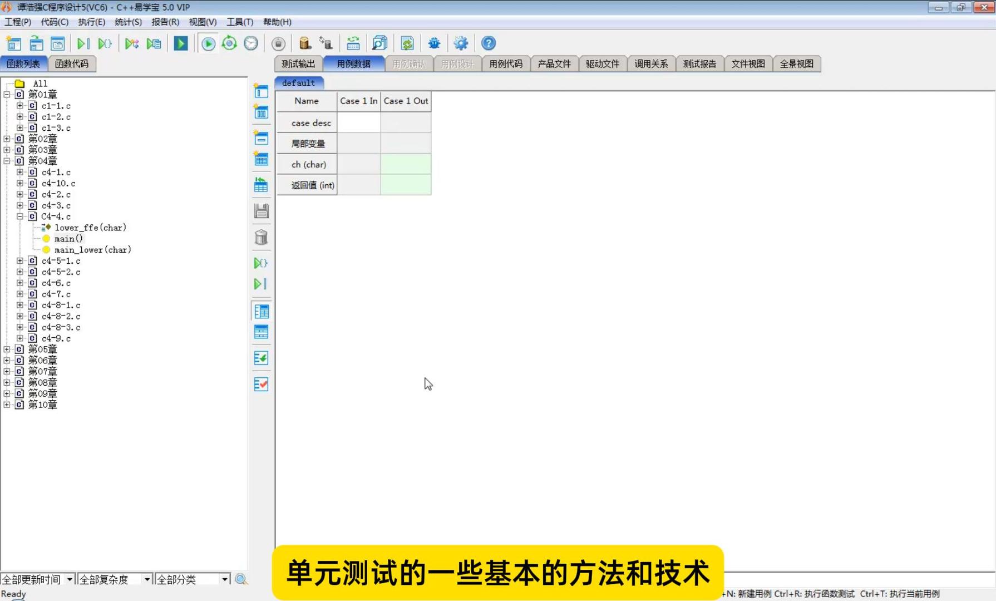The image size is (996, 601).
Task: Collapse the C4-4.c tree node
Action: [x=20, y=216]
